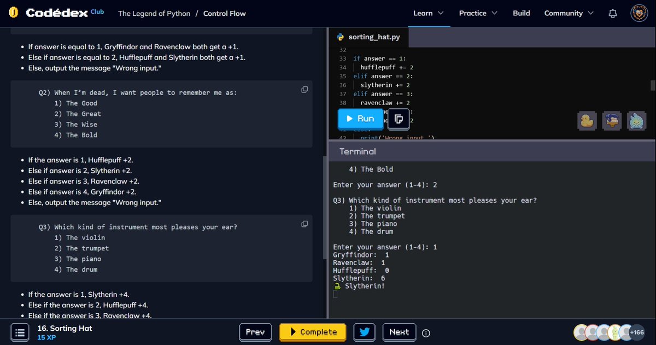The width and height of the screenshot is (656, 345).
Task: Open the Learn dropdown menu
Action: tap(428, 13)
